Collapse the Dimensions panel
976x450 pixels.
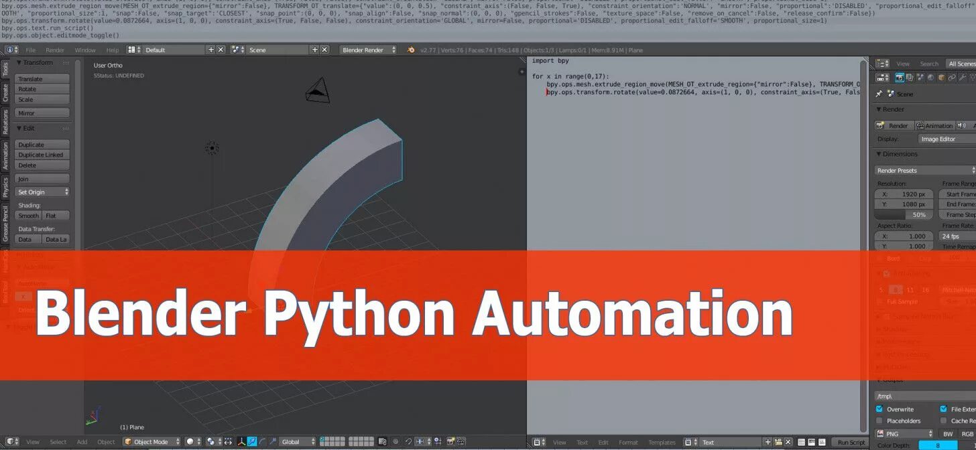point(879,154)
